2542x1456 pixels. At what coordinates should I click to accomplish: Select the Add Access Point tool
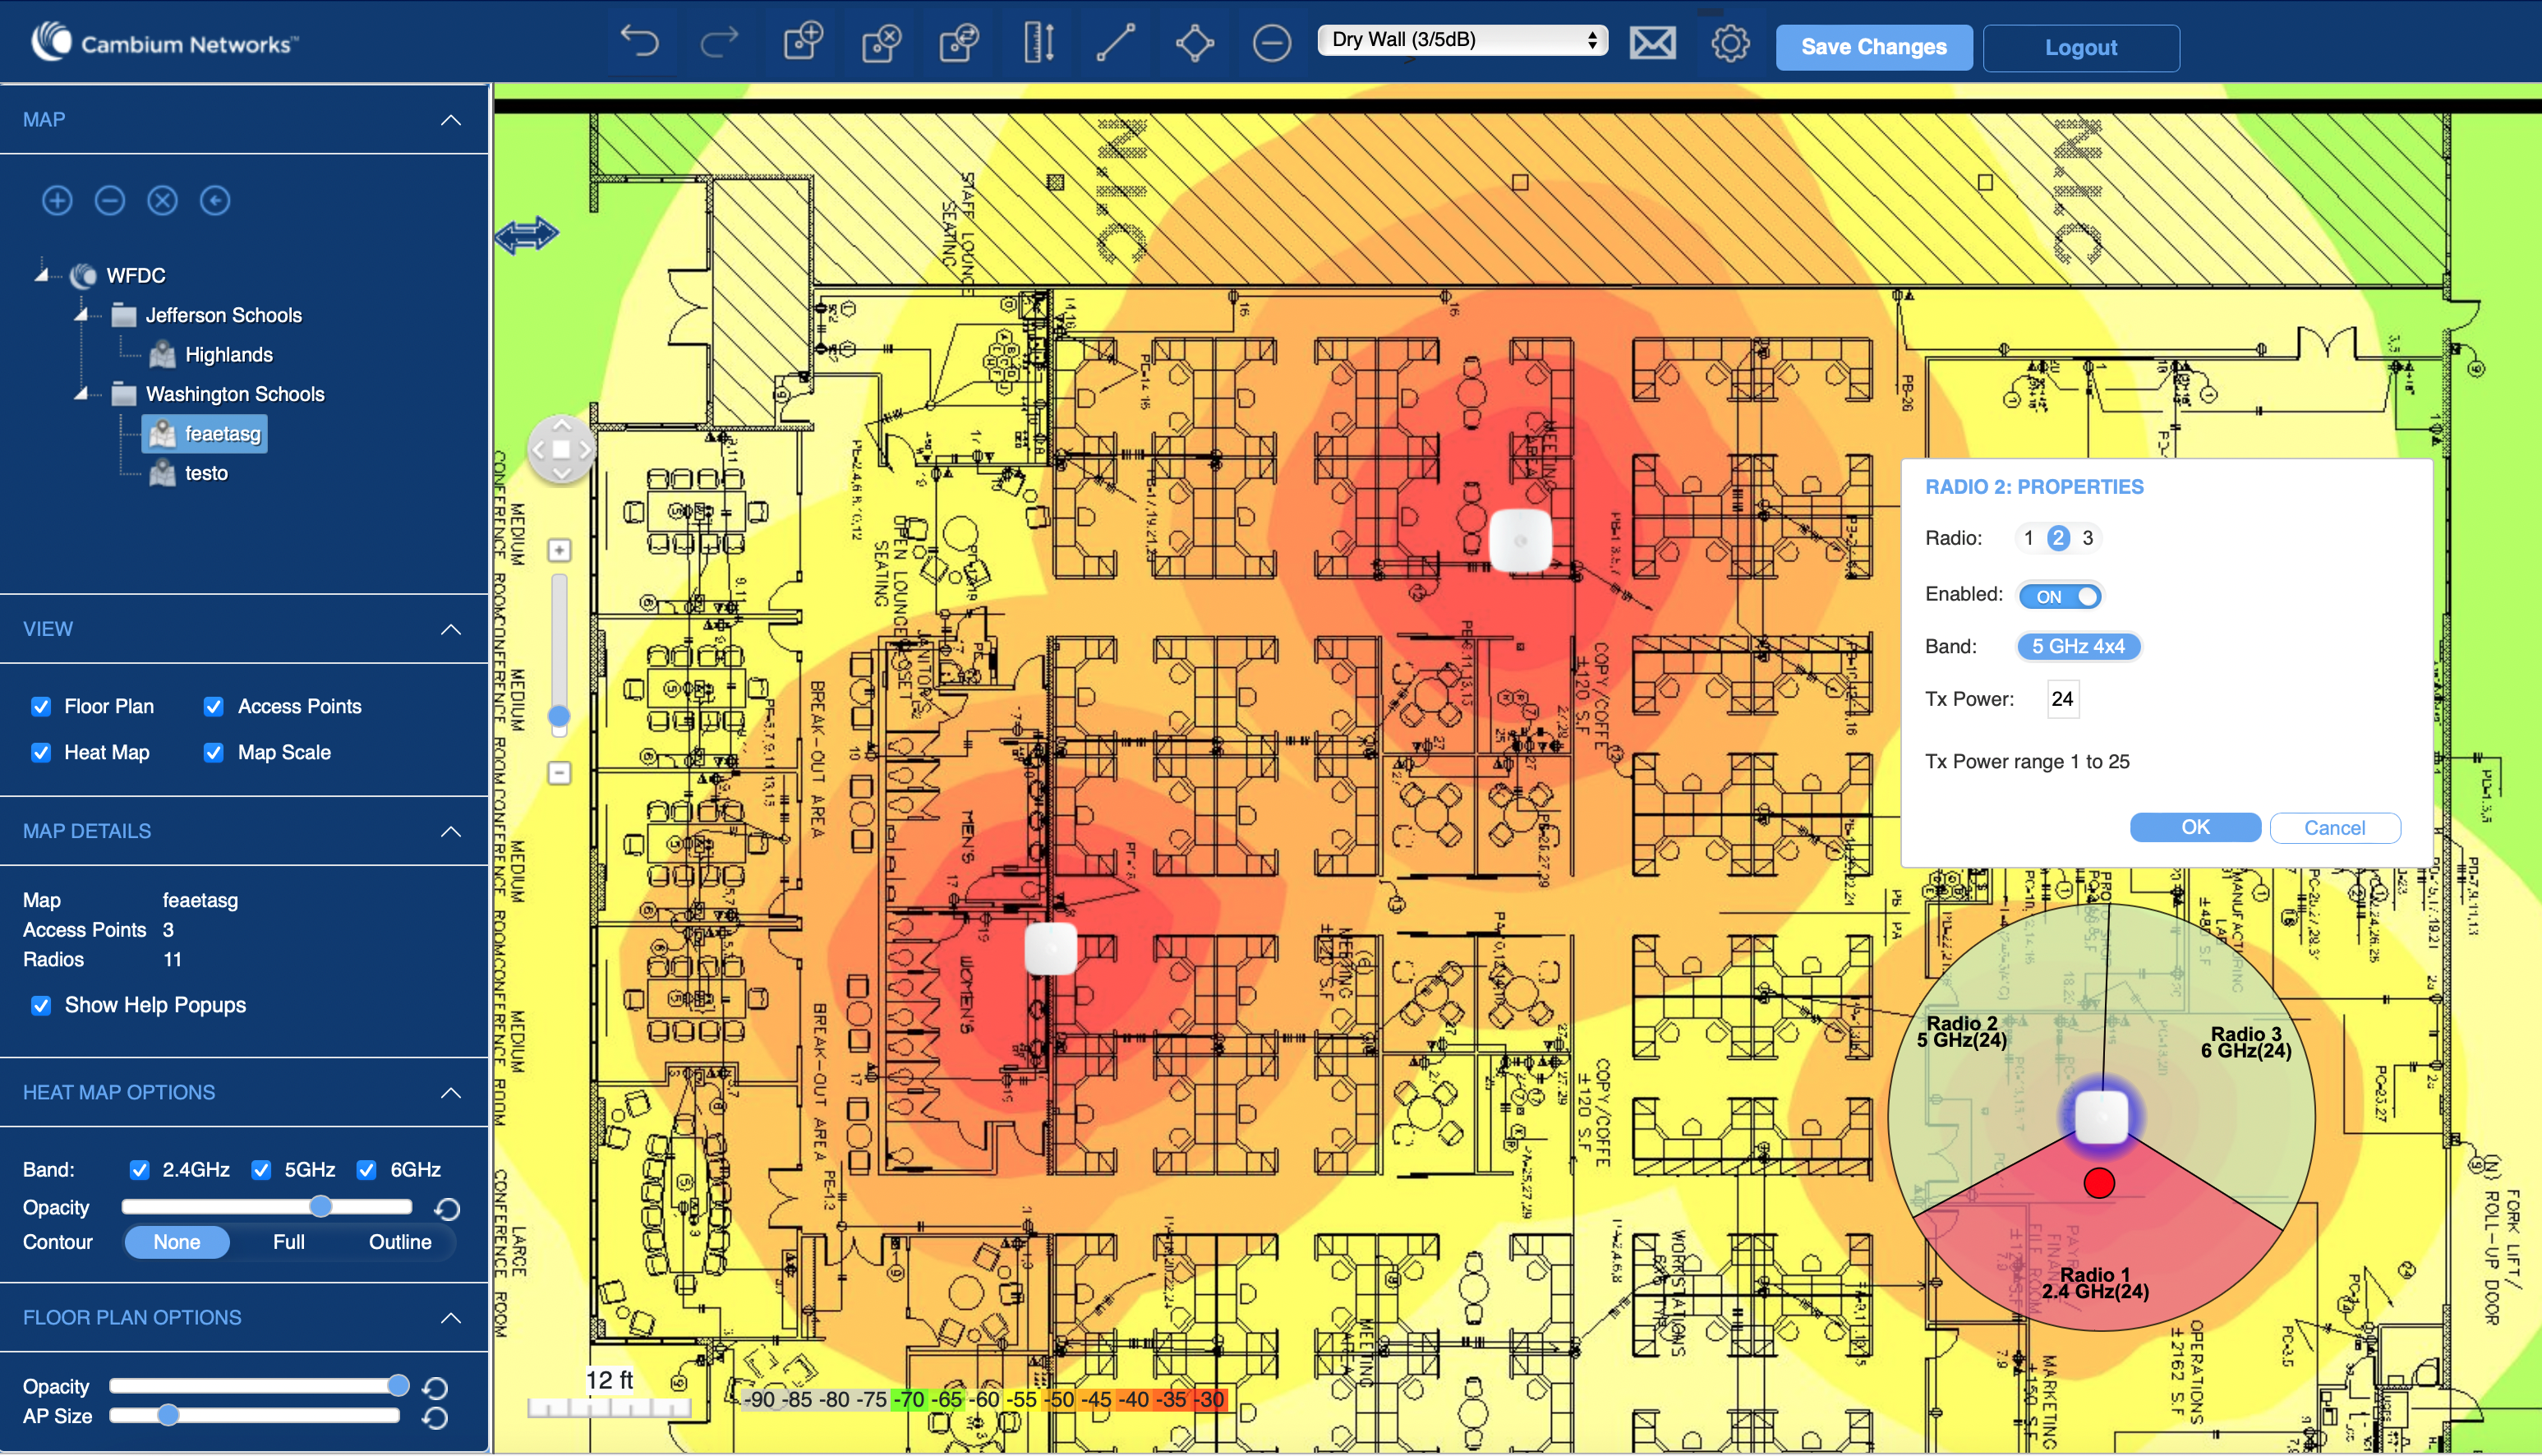[x=803, y=43]
